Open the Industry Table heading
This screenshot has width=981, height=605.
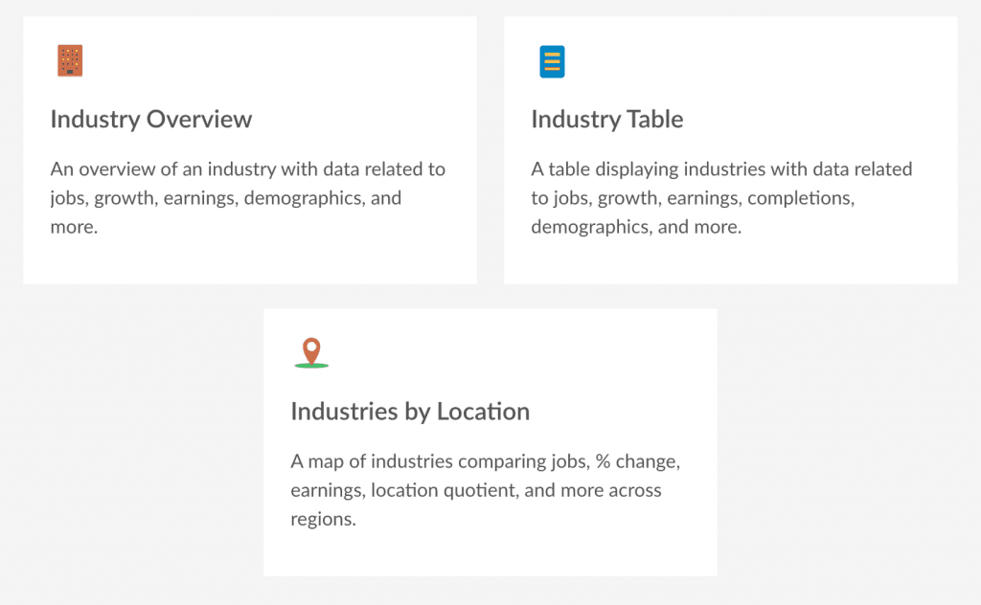[x=606, y=120]
